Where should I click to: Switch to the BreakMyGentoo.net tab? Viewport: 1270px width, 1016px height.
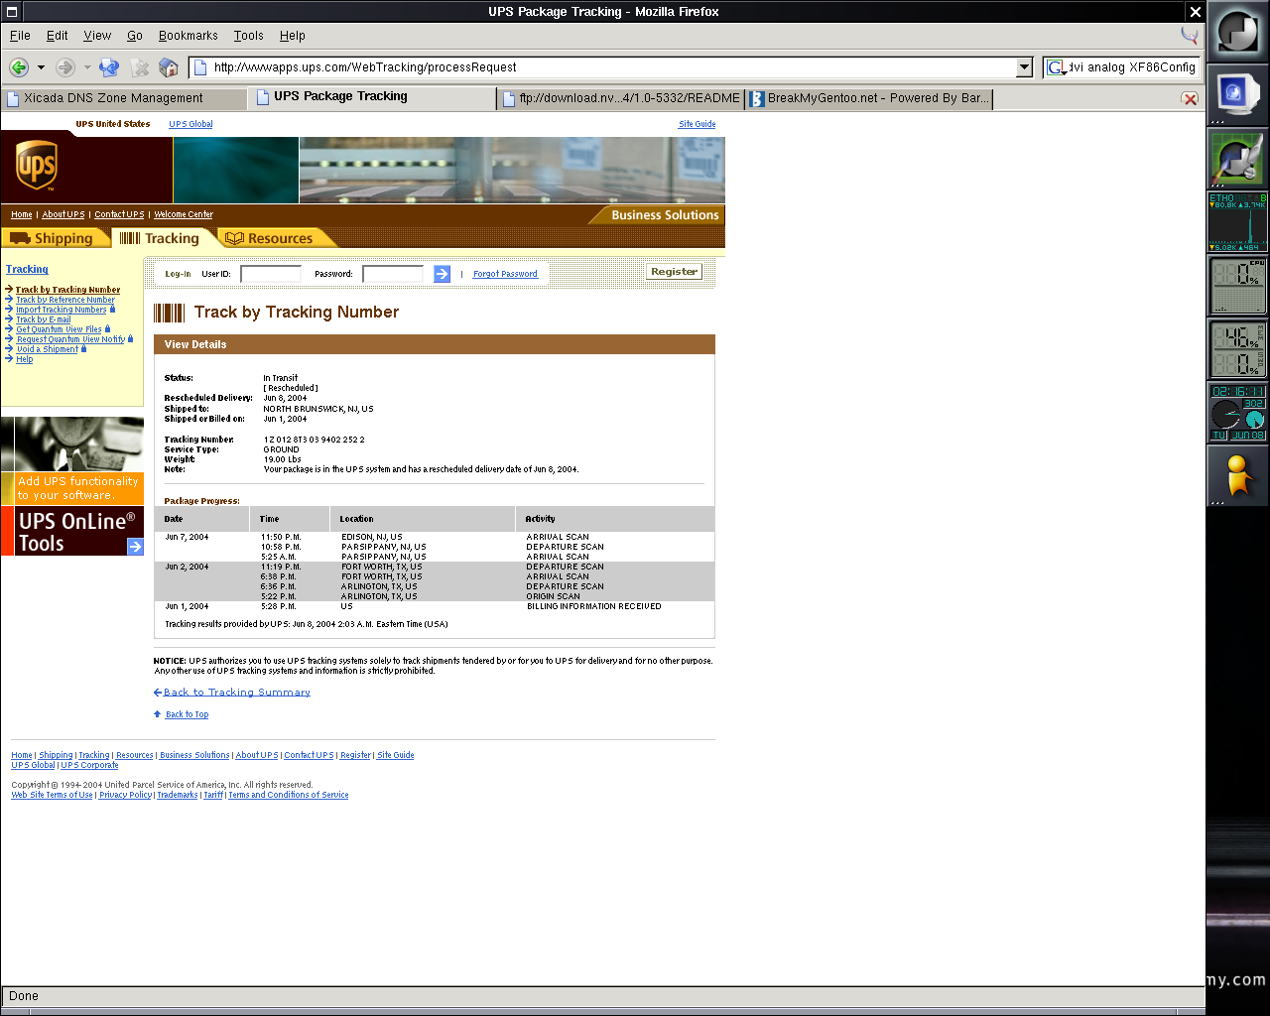coord(869,98)
